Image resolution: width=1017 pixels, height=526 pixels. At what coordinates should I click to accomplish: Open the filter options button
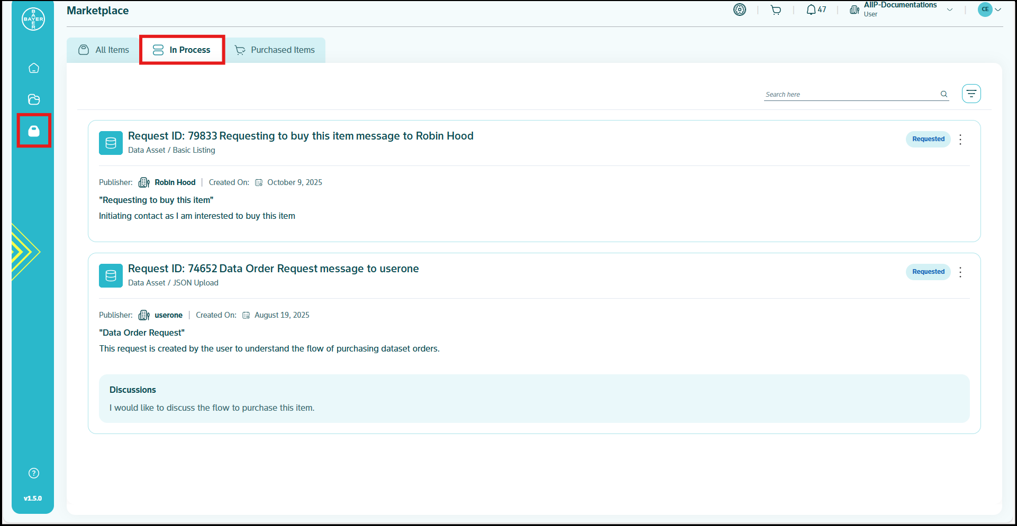click(971, 94)
